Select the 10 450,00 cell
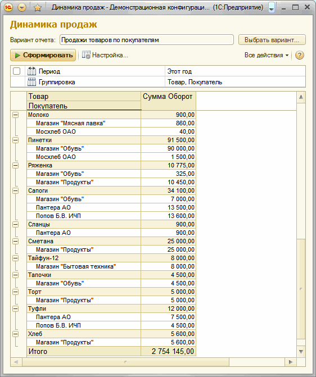This screenshot has width=316, height=377. [x=168, y=182]
